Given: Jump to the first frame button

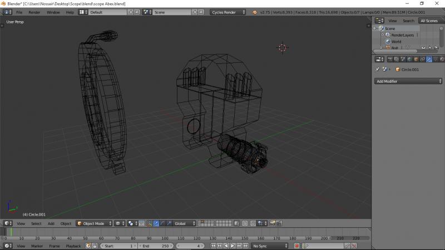Looking at the screenshot, I should point(213,246).
